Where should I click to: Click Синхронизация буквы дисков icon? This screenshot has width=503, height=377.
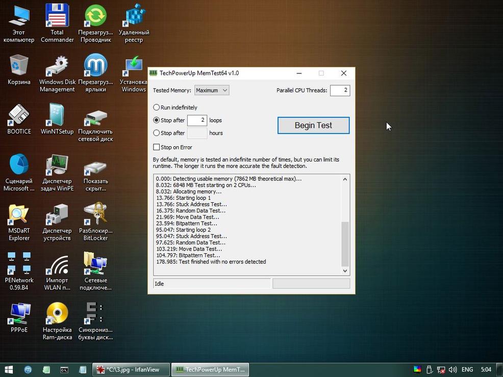coord(95,321)
